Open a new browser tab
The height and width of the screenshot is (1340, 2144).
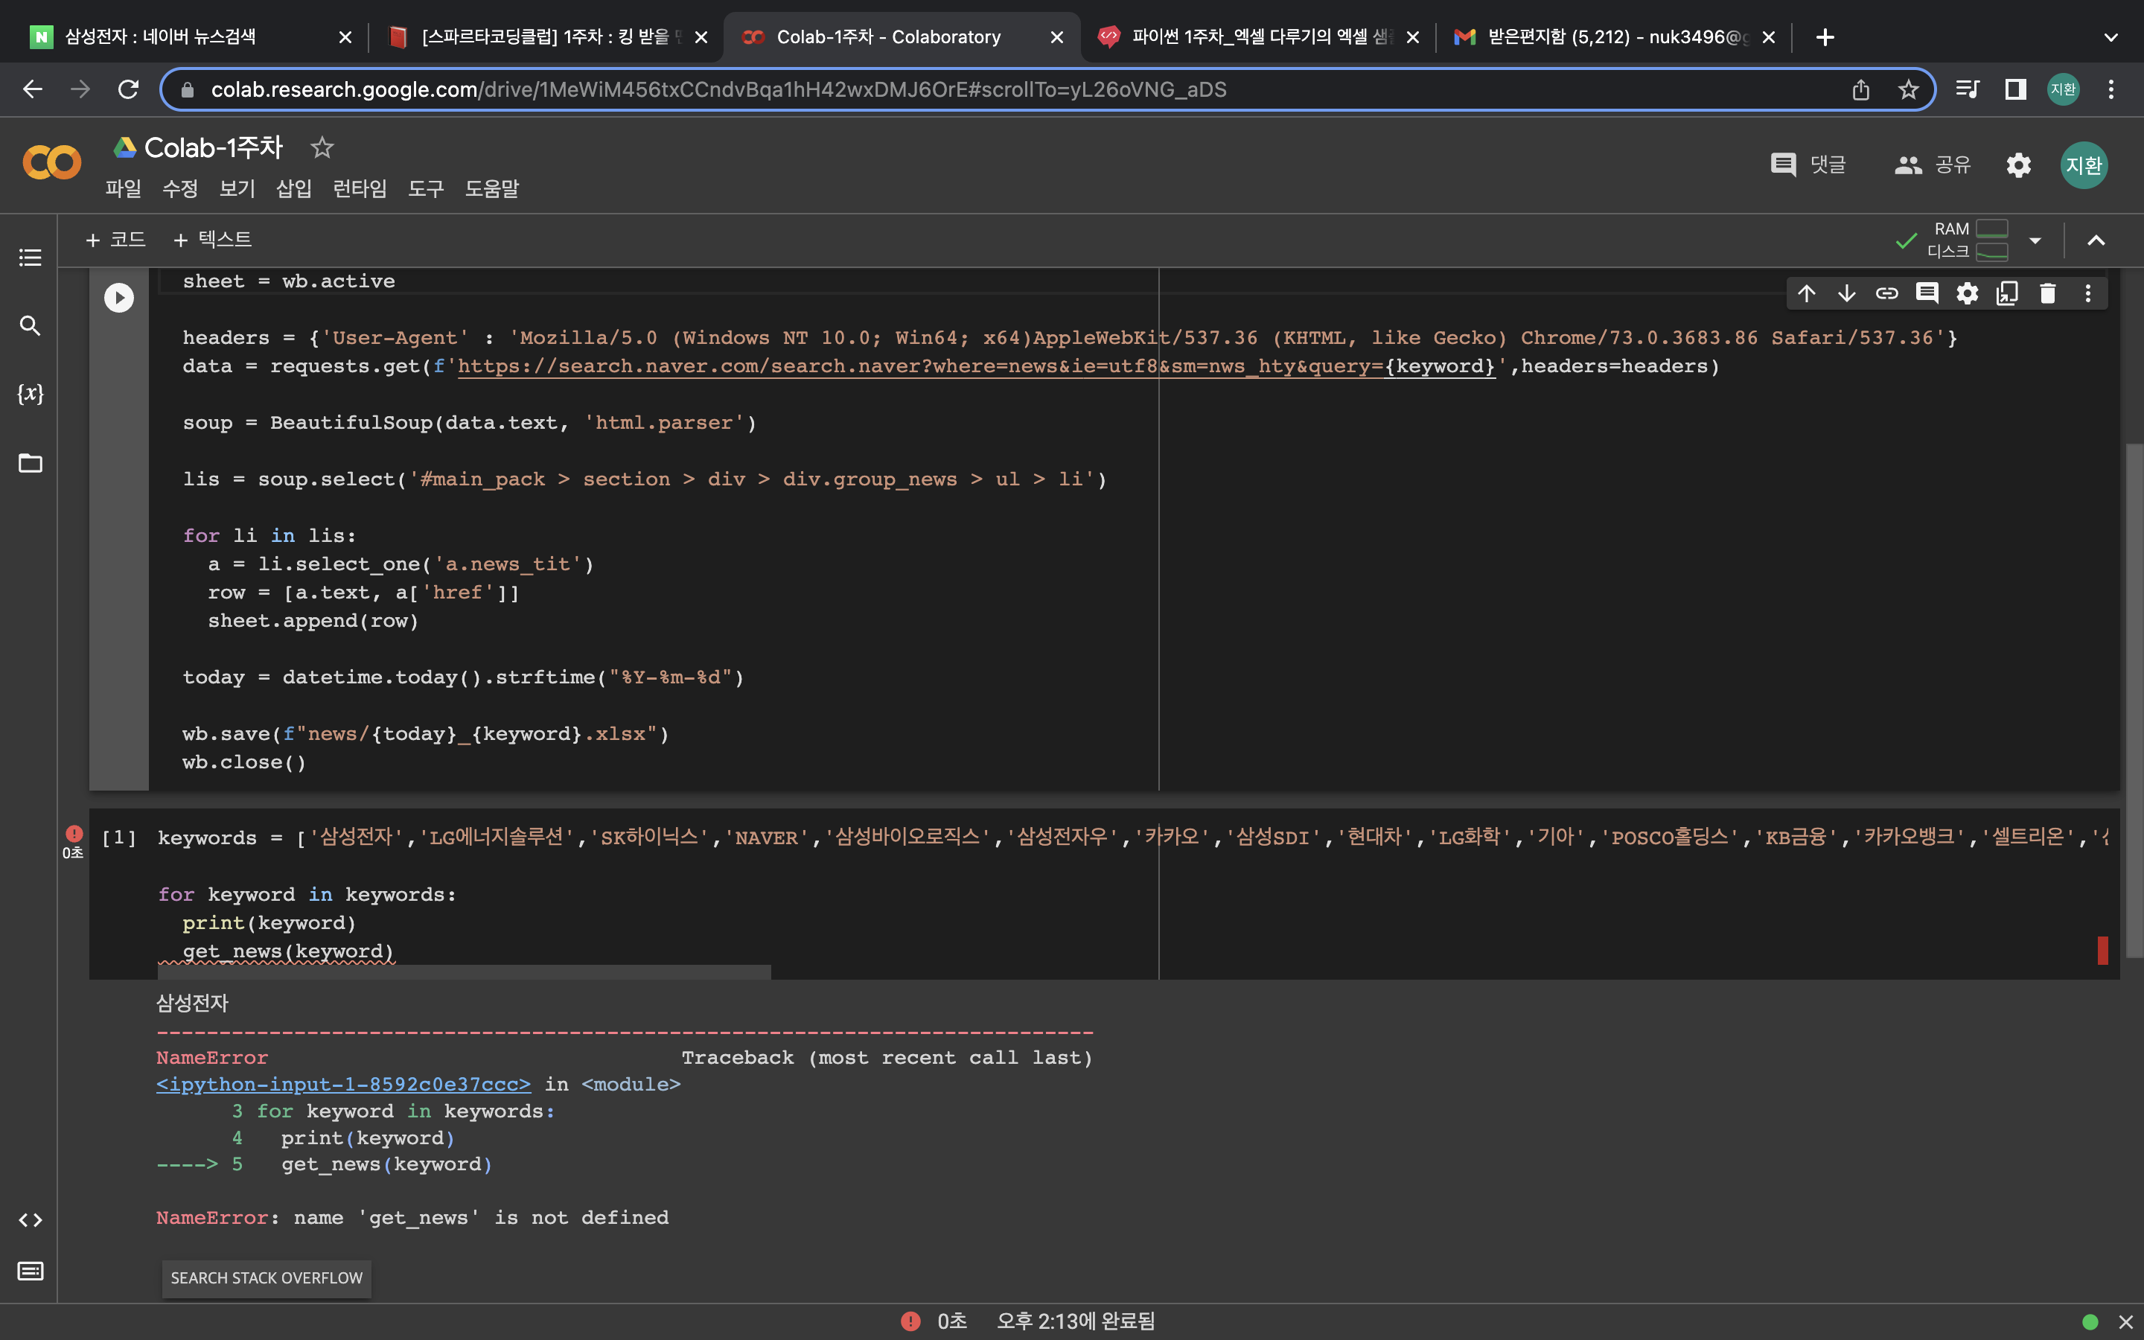tap(1825, 36)
